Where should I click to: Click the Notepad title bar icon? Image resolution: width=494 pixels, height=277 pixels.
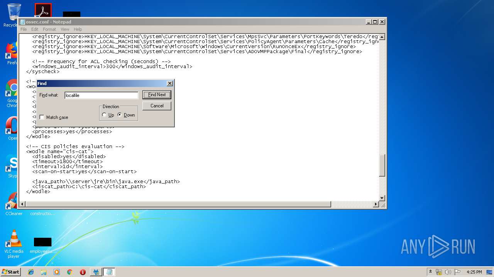tap(23, 22)
